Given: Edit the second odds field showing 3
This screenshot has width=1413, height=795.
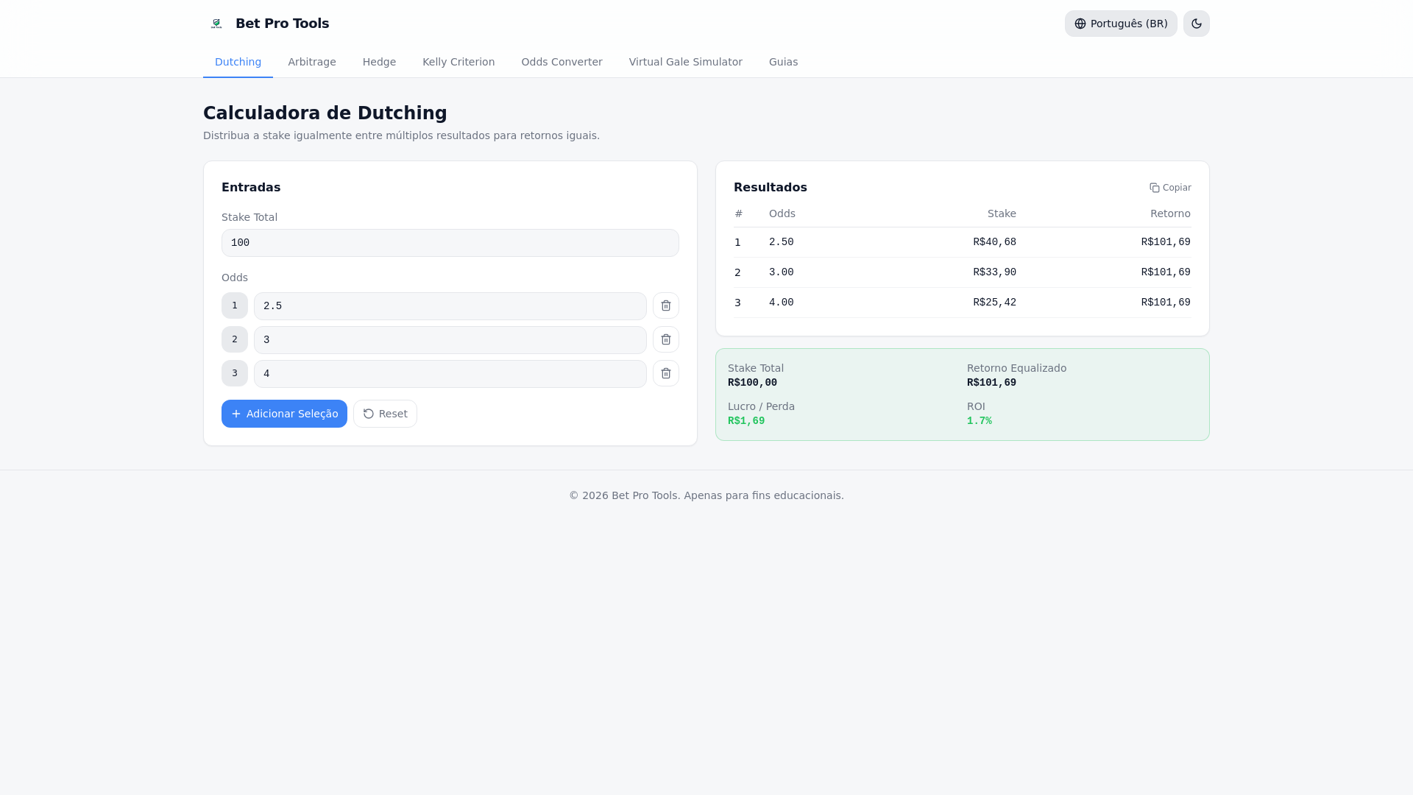Looking at the screenshot, I should click(450, 340).
